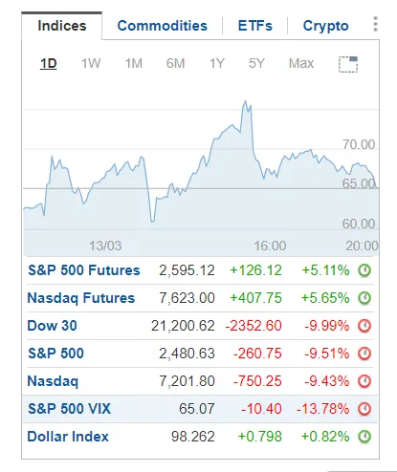Switch to the Commodities tab

pyautogui.click(x=162, y=26)
